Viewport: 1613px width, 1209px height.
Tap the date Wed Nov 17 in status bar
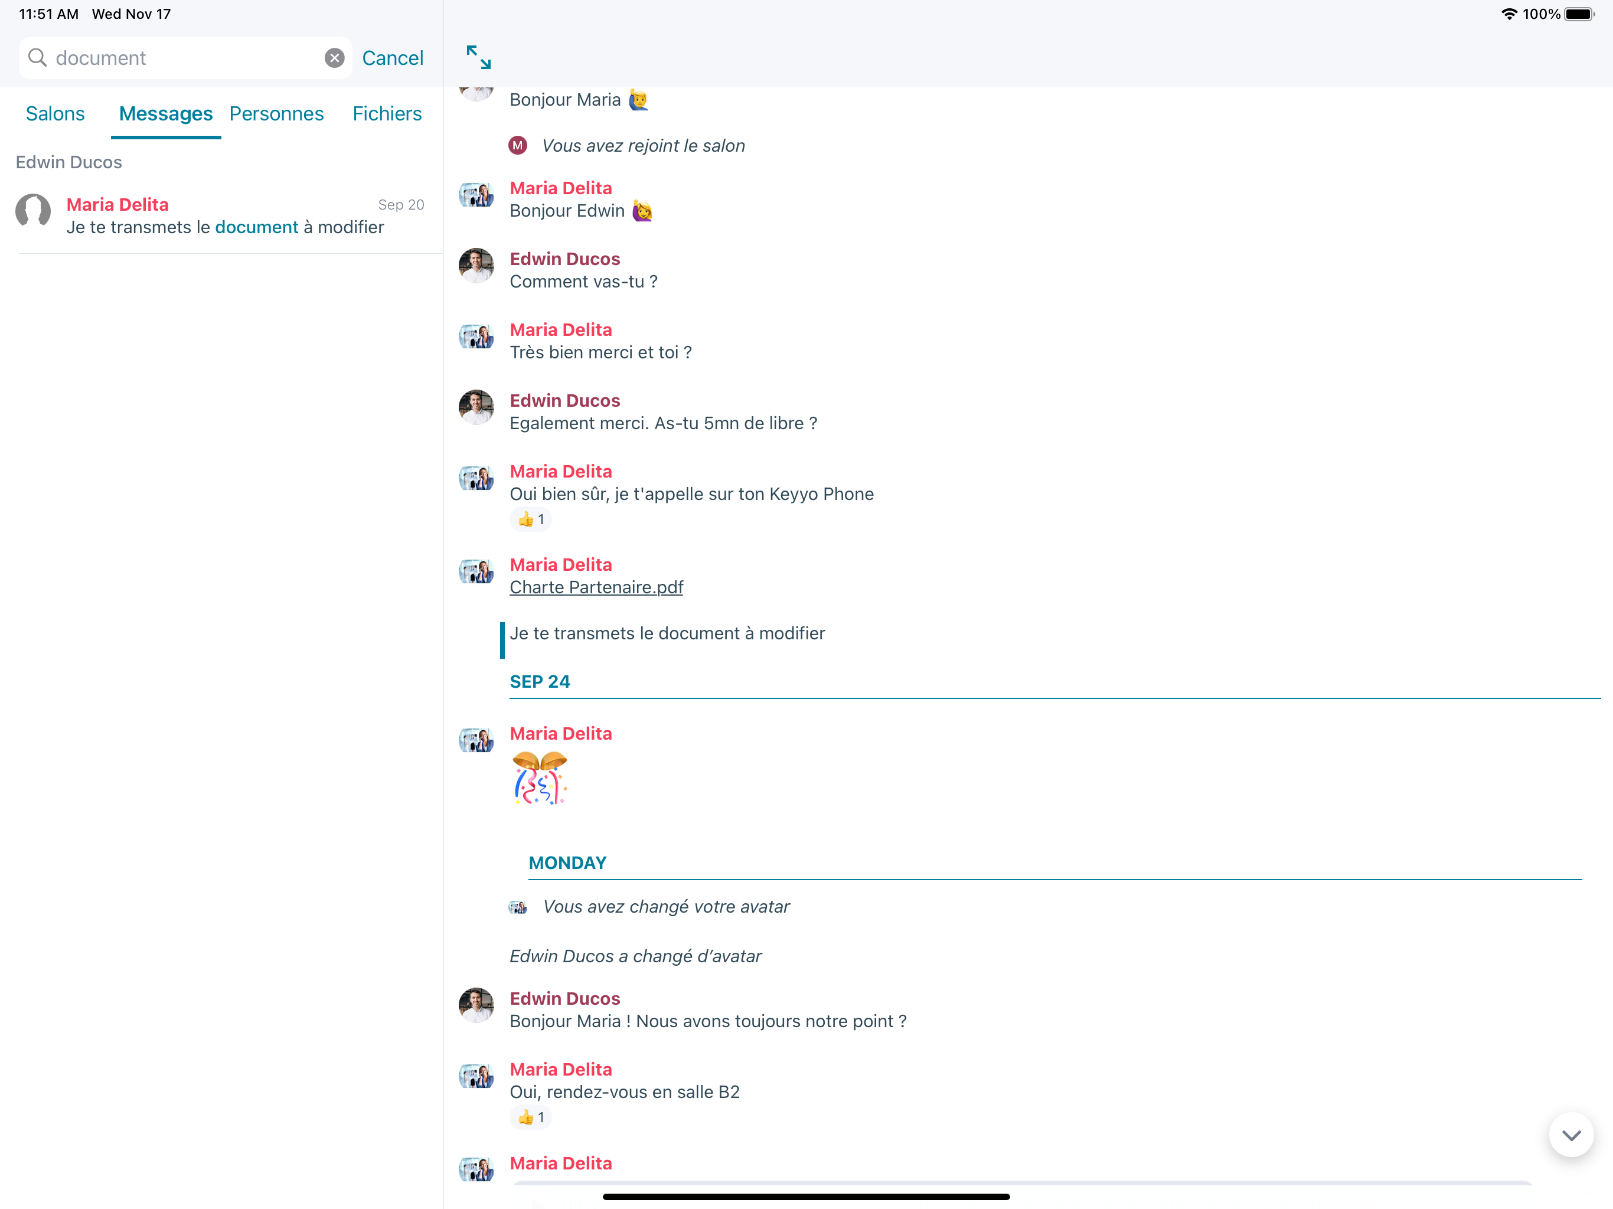pos(131,14)
